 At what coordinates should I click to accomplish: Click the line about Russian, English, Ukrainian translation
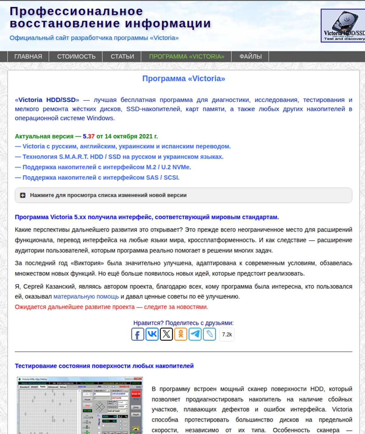pyautogui.click(x=123, y=146)
